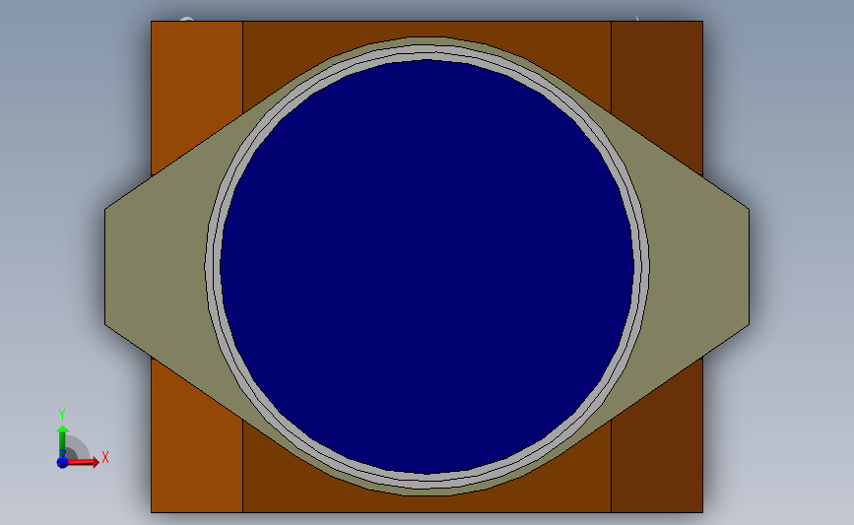Select the olive flange's left wing face
The width and height of the screenshot is (854, 525).
point(156,267)
